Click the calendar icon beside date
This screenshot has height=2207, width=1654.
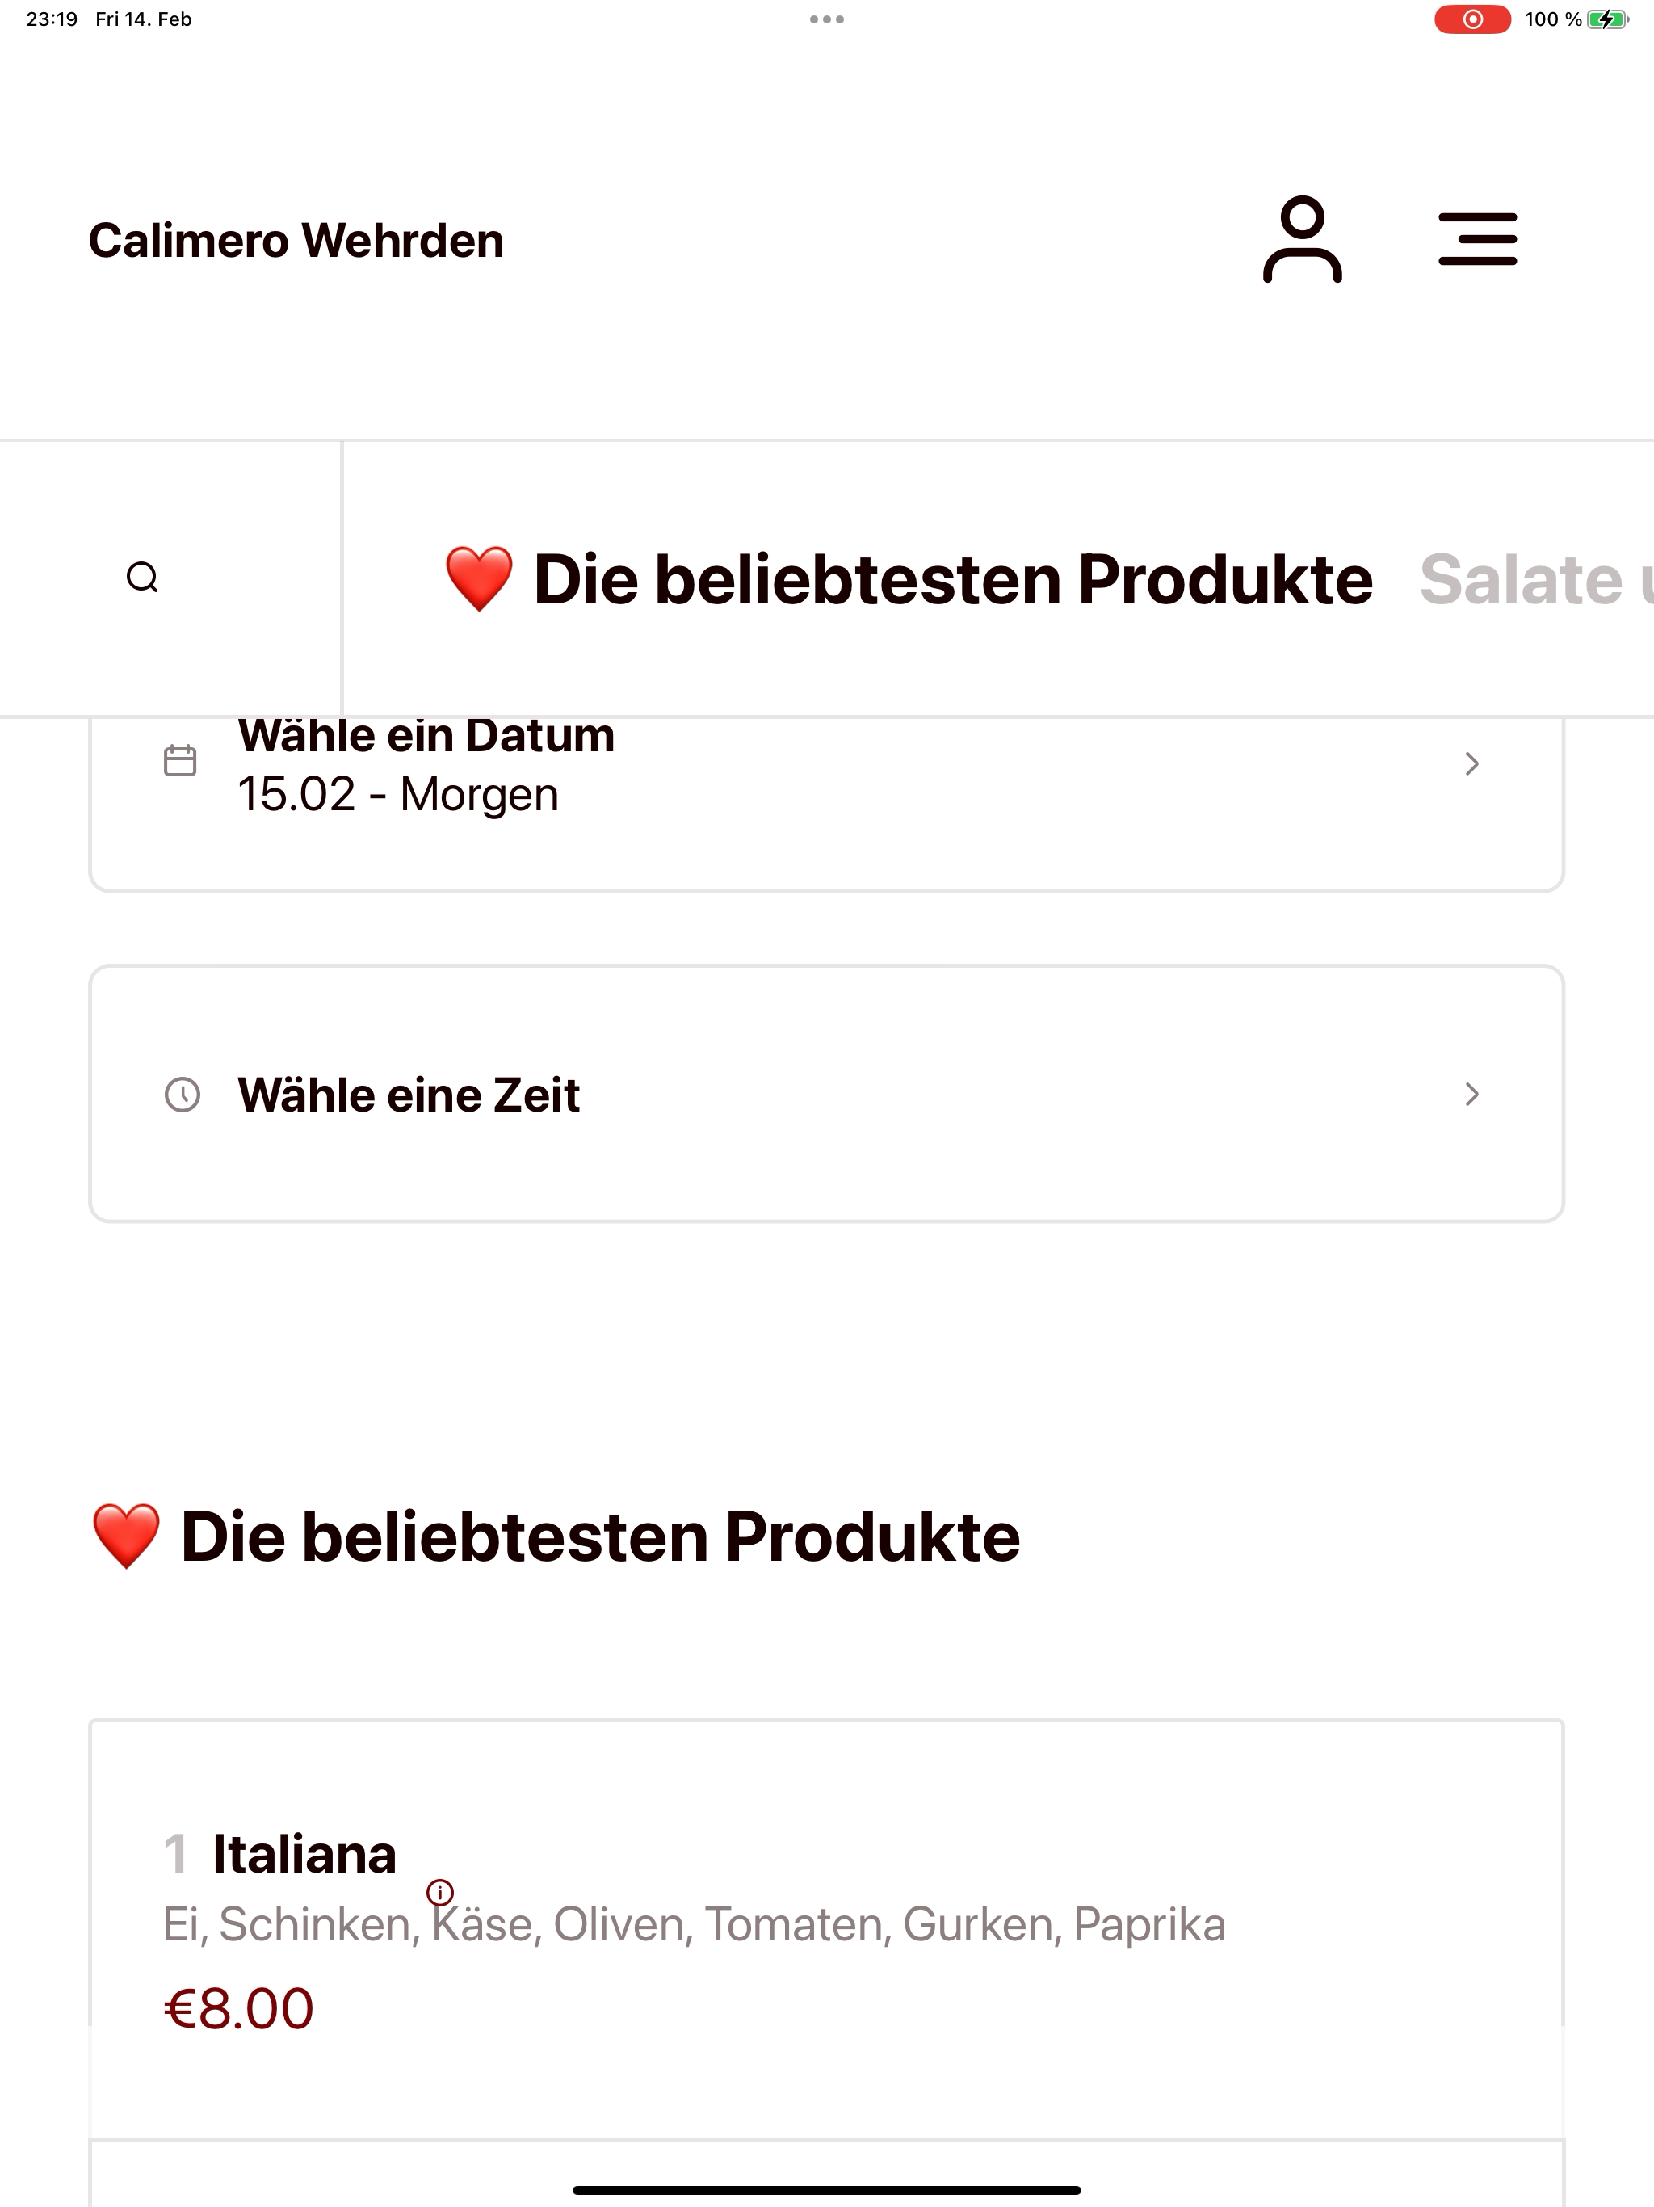[181, 761]
